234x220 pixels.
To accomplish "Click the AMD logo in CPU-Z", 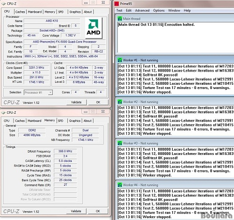I will 94,28.
